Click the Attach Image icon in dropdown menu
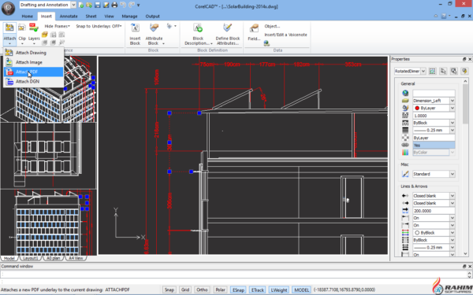The width and height of the screenshot is (473, 295). [x=9, y=62]
